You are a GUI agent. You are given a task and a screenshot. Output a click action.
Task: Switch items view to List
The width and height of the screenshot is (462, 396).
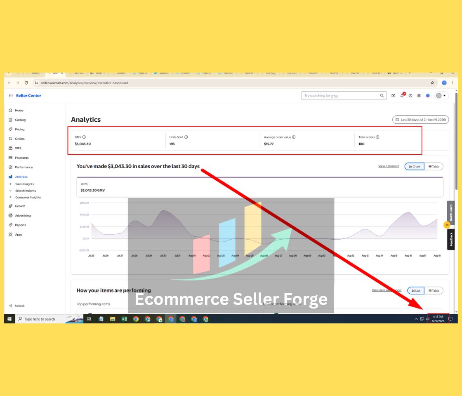click(416, 290)
